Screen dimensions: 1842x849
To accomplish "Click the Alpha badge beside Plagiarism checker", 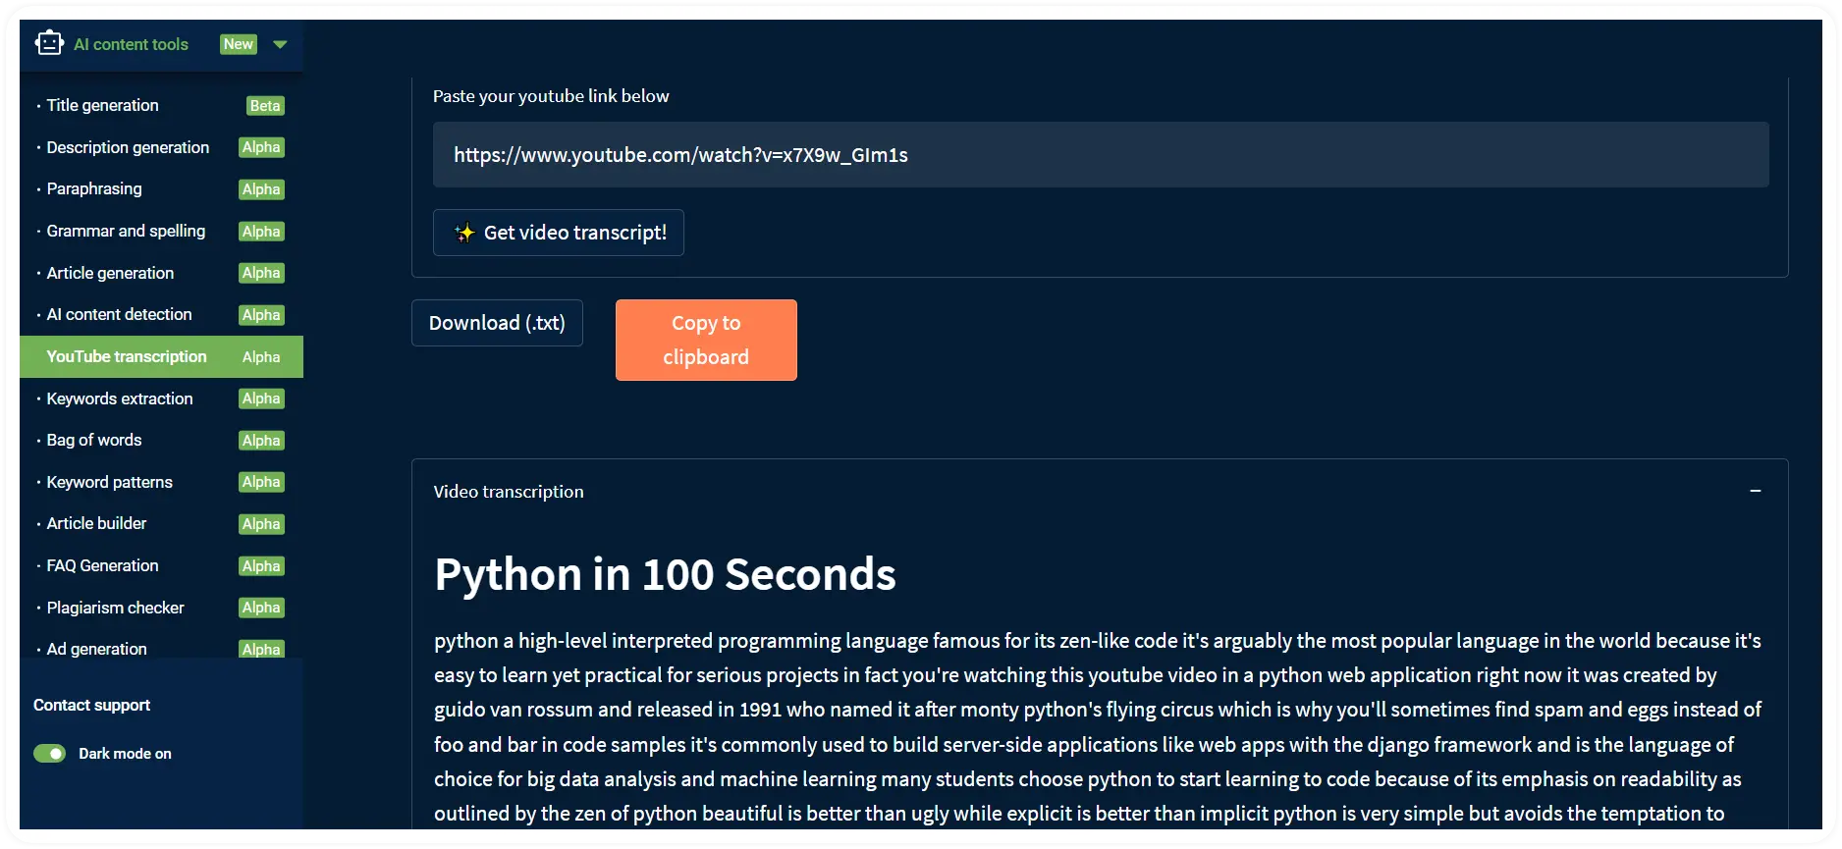I will (261, 608).
